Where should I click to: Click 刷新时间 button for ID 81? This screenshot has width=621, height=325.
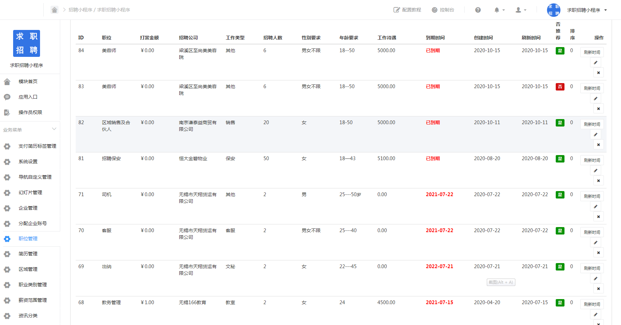(x=592, y=160)
